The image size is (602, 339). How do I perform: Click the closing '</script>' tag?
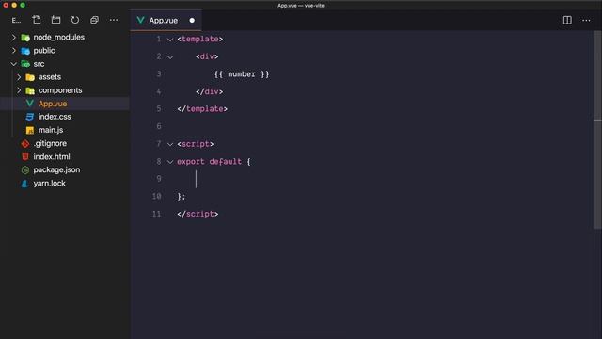click(x=198, y=214)
